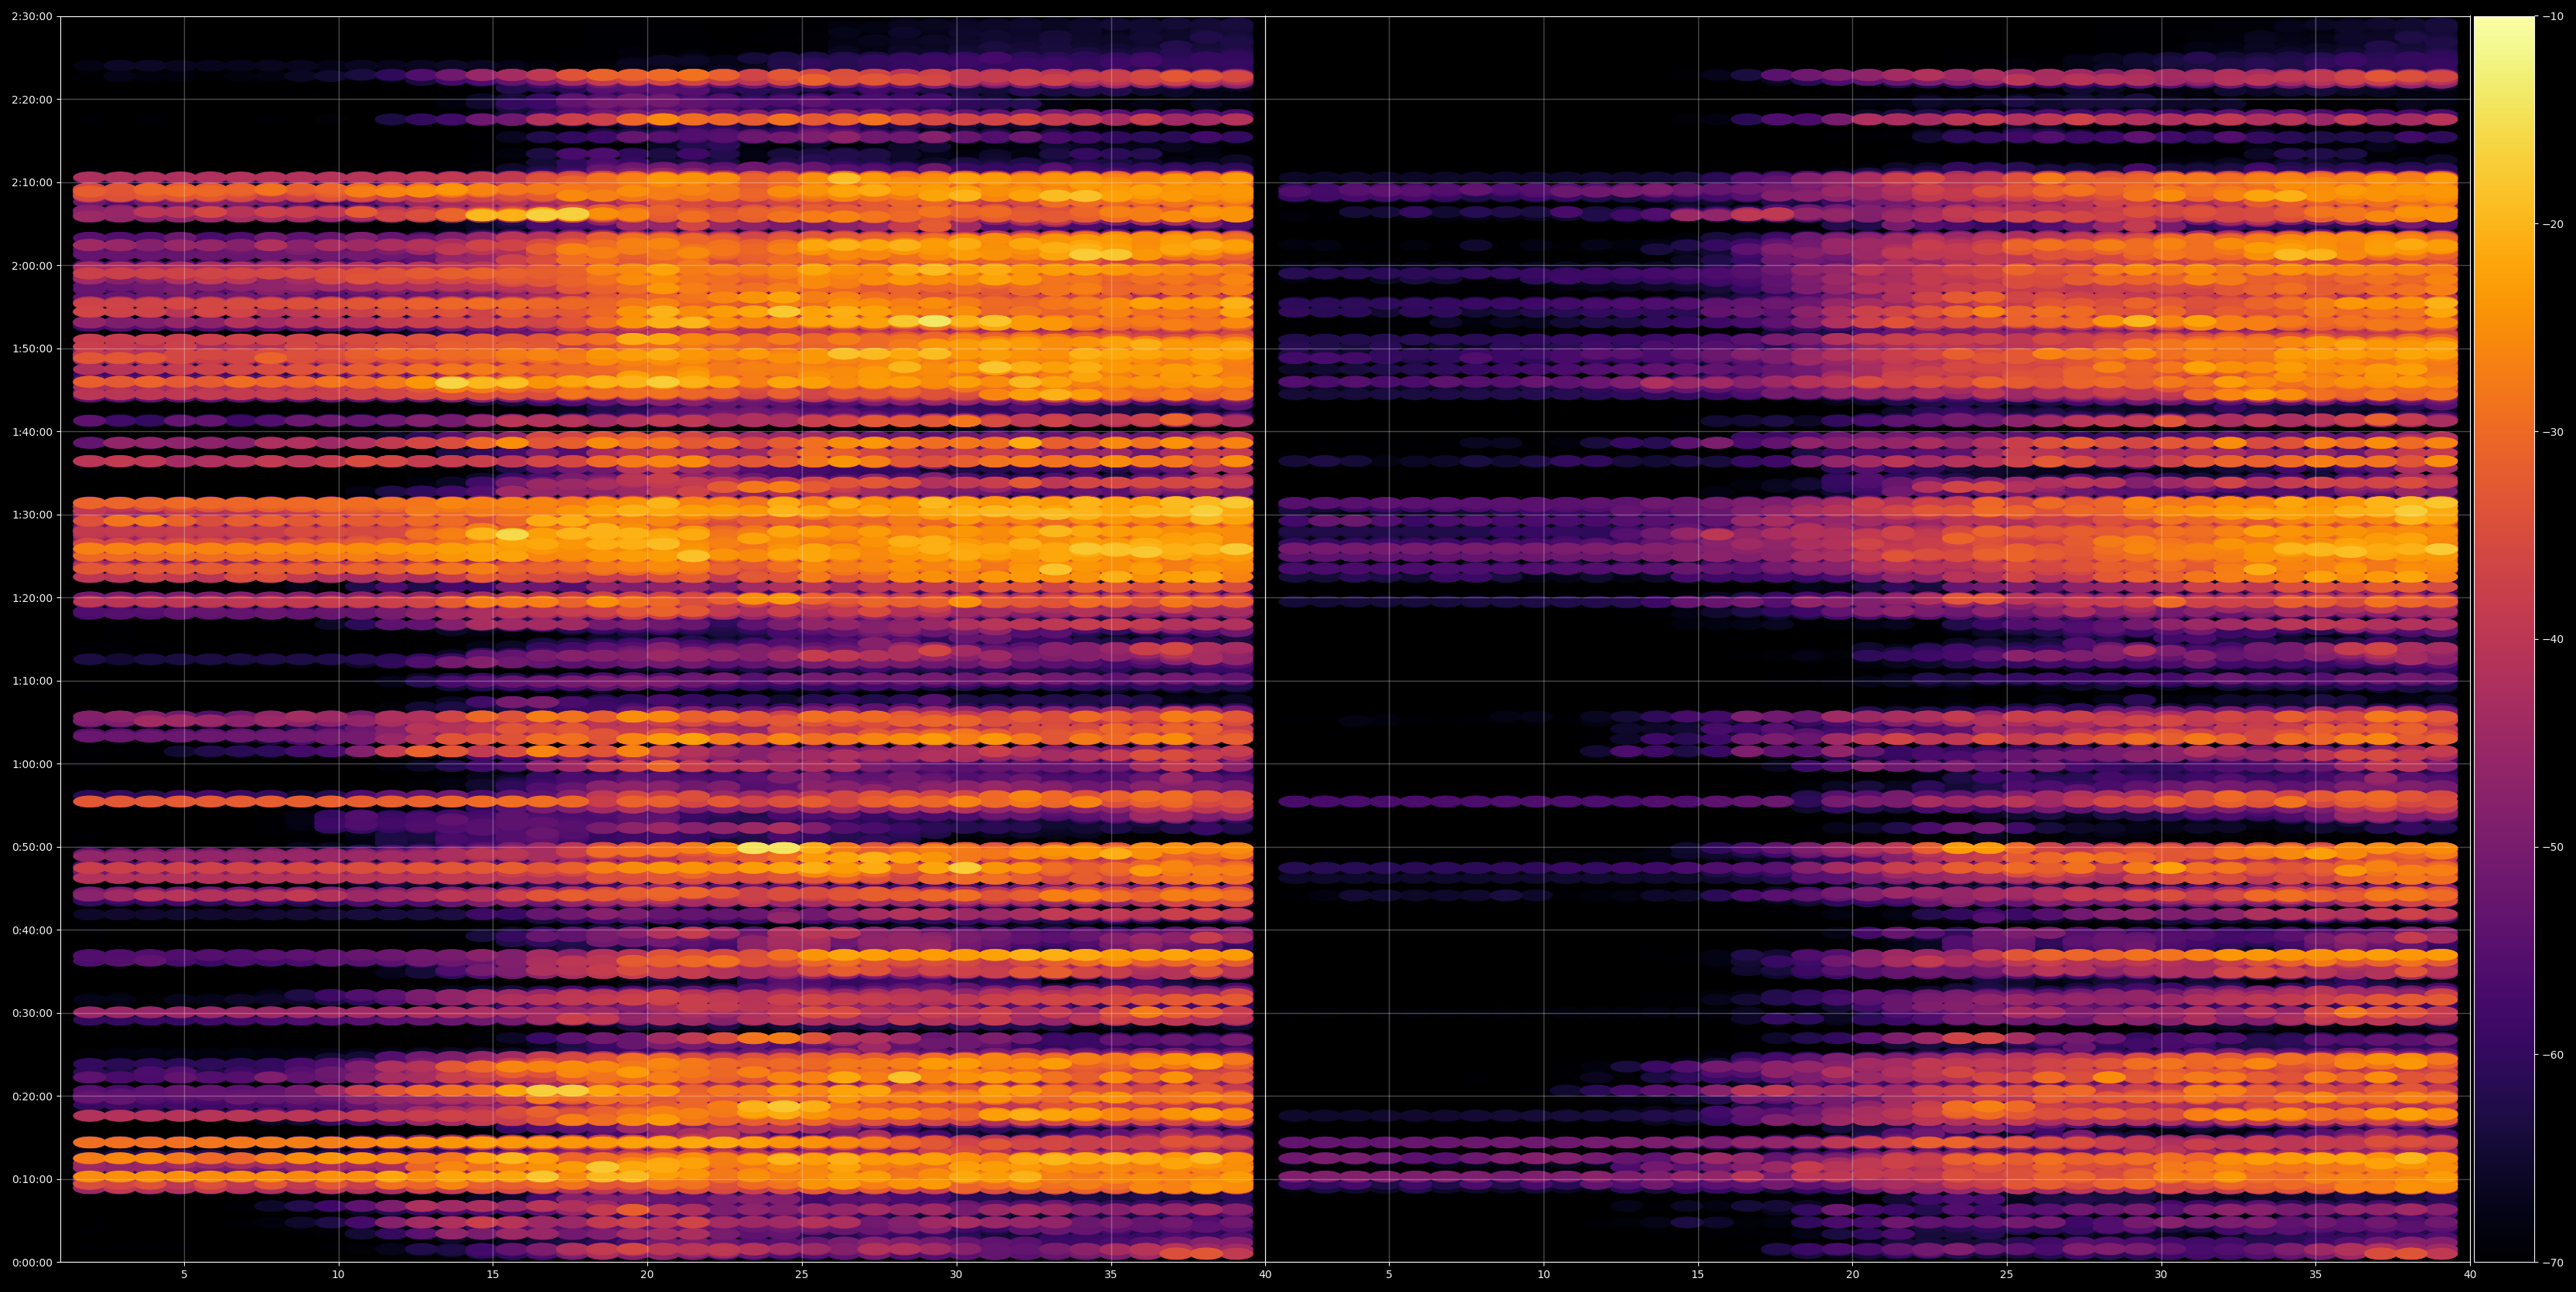The image size is (2576, 1292).
Task: Click x-axis tick 25 of the left heatmap
Action: click(x=802, y=1275)
